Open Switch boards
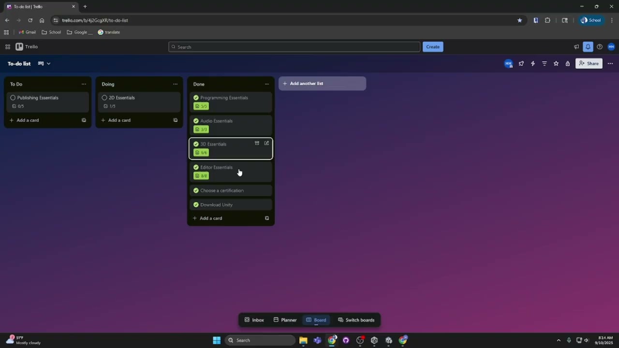 pos(356,320)
